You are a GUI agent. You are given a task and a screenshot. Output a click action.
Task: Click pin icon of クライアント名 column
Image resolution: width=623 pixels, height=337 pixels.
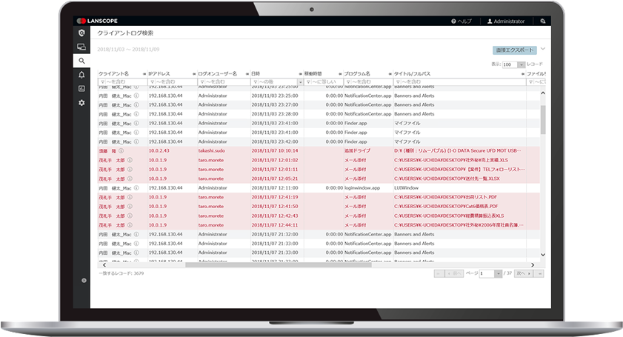point(144,74)
